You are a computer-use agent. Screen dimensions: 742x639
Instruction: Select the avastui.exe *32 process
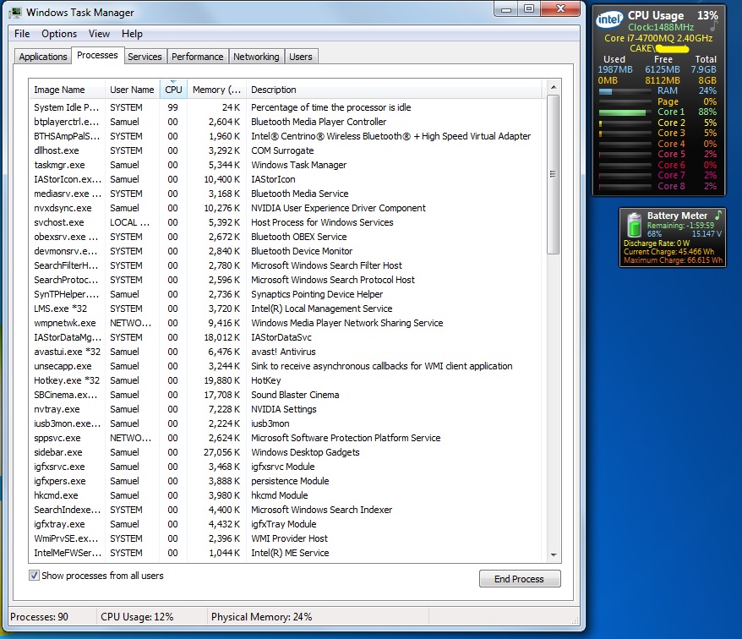(286, 352)
